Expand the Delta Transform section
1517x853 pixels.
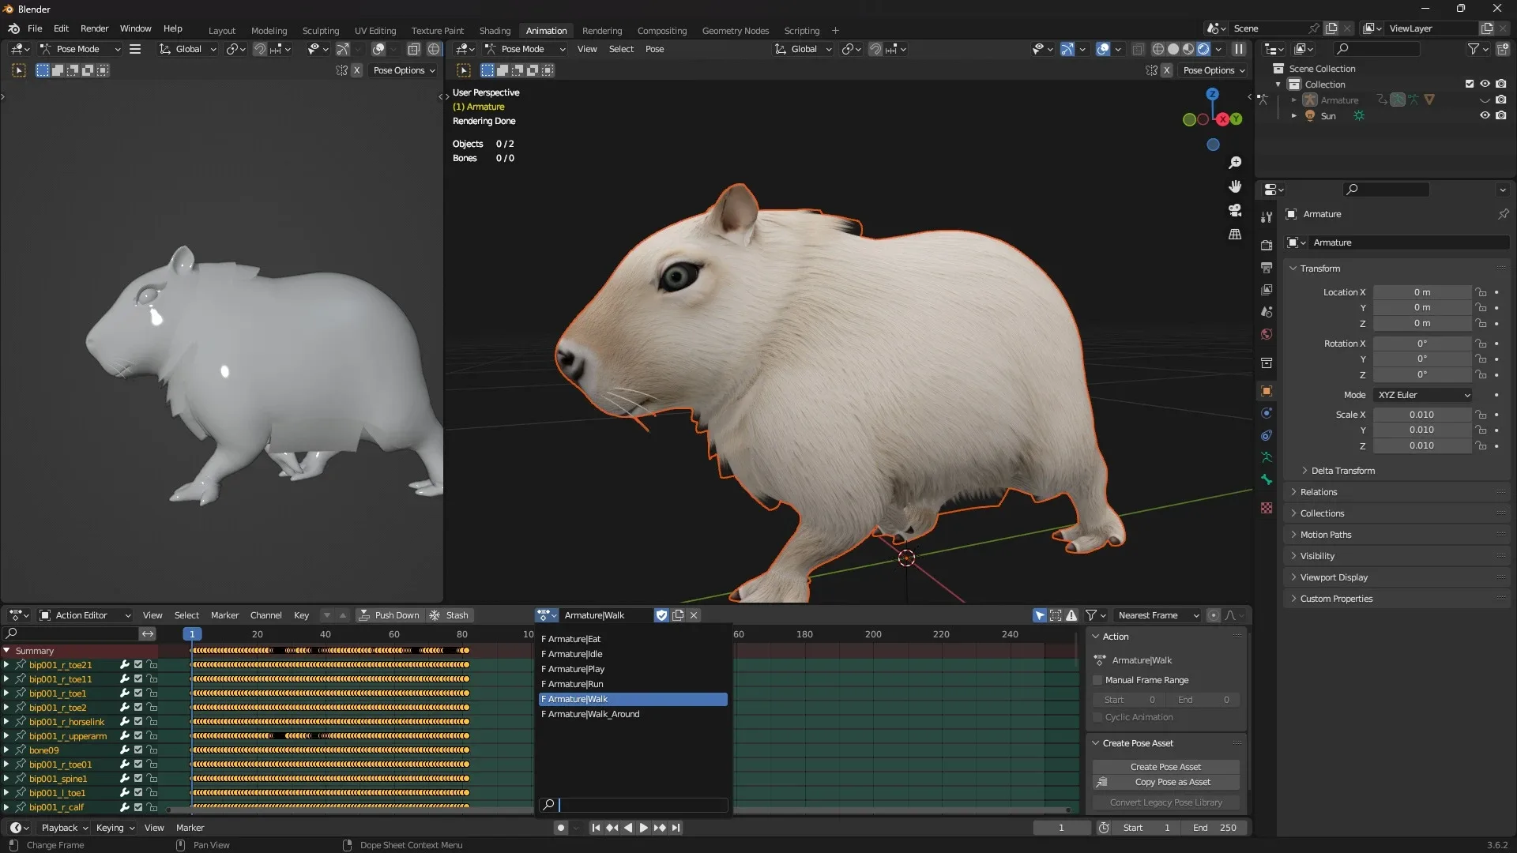pyautogui.click(x=1343, y=471)
